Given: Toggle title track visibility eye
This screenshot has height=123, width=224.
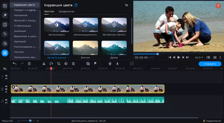Looking at the screenshot, I should point(6,75).
